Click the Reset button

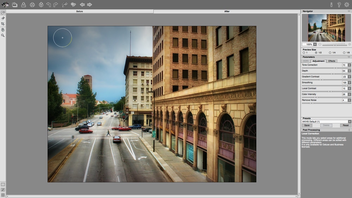click(346, 125)
